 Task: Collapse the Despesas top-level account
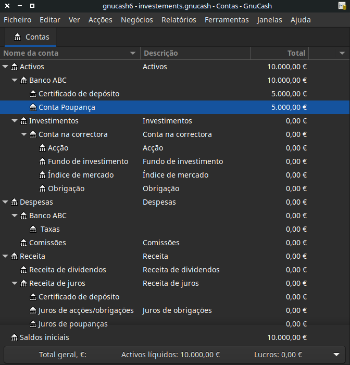[5, 202]
